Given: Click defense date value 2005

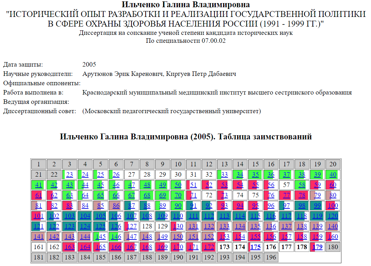Looking at the screenshot, I should (89, 65).
